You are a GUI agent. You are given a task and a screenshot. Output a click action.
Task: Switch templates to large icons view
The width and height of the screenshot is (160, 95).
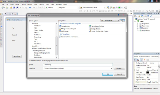(121, 20)
